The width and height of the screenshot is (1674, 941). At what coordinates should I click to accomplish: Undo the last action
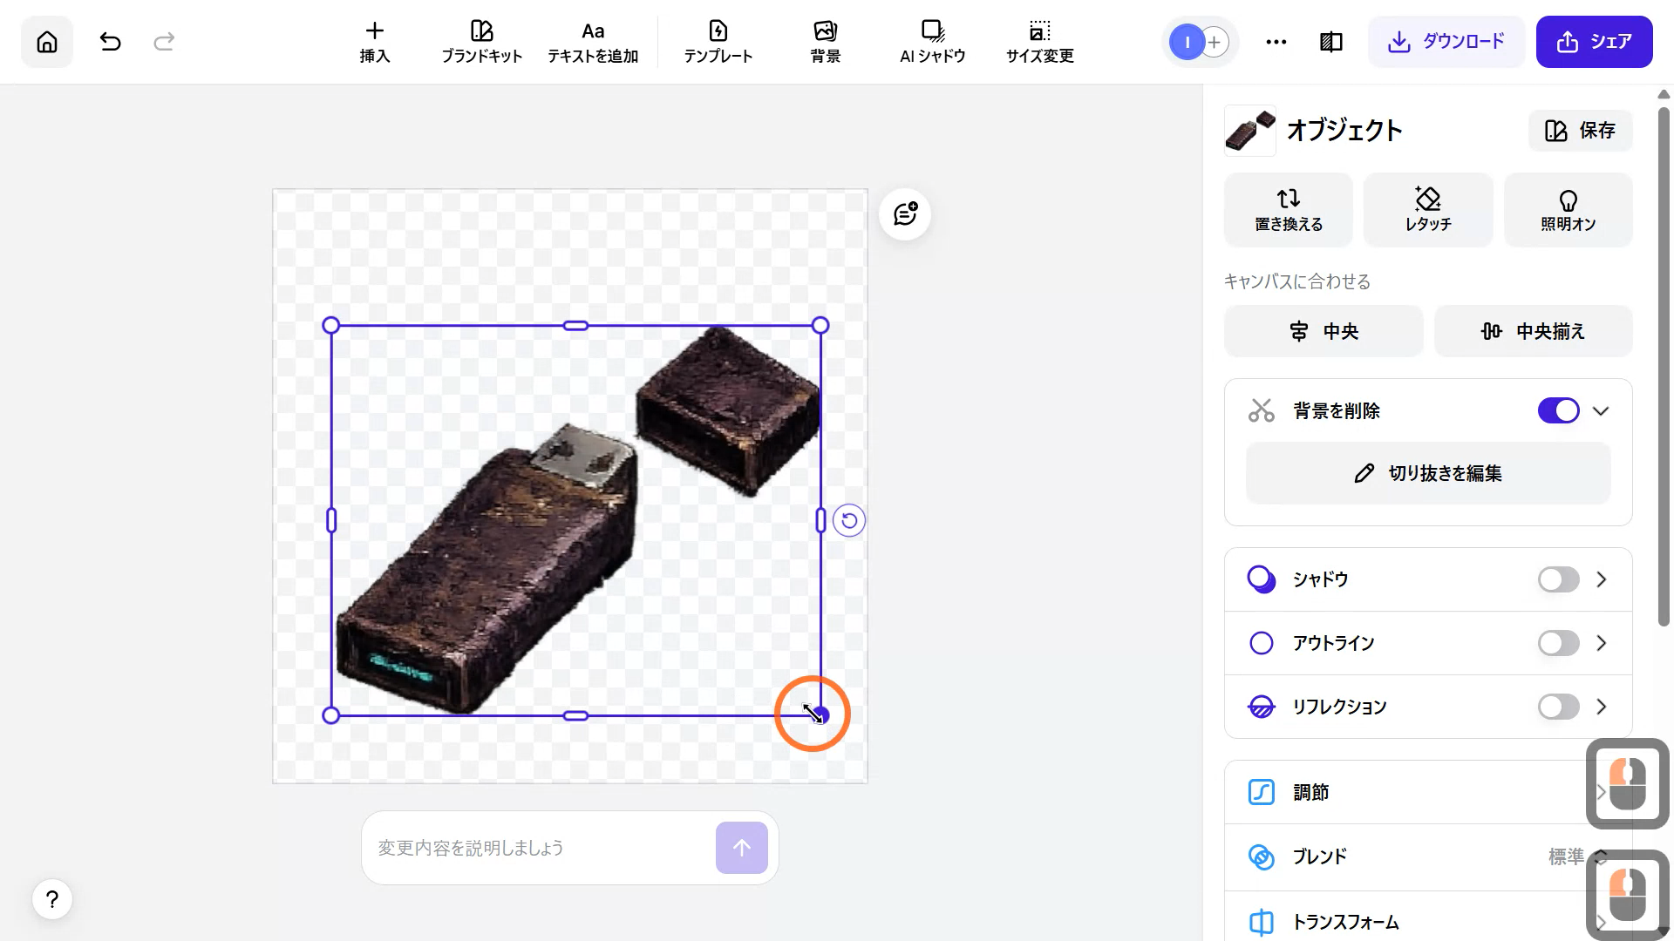pos(110,41)
